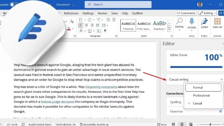
Task: Click the user account avatar
Action: (200, 5)
